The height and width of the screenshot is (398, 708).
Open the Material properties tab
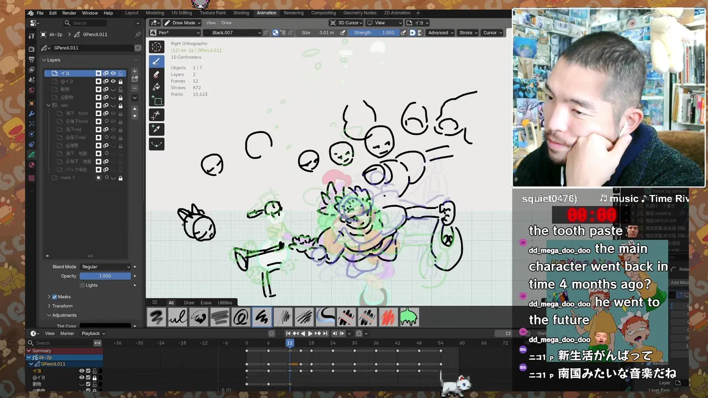tap(32, 165)
